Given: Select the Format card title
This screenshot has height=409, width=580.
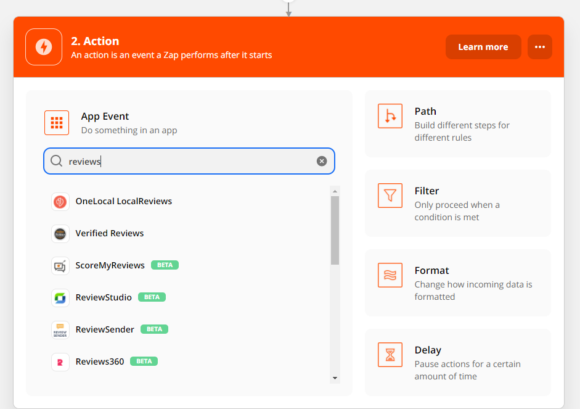Looking at the screenshot, I should [431, 270].
